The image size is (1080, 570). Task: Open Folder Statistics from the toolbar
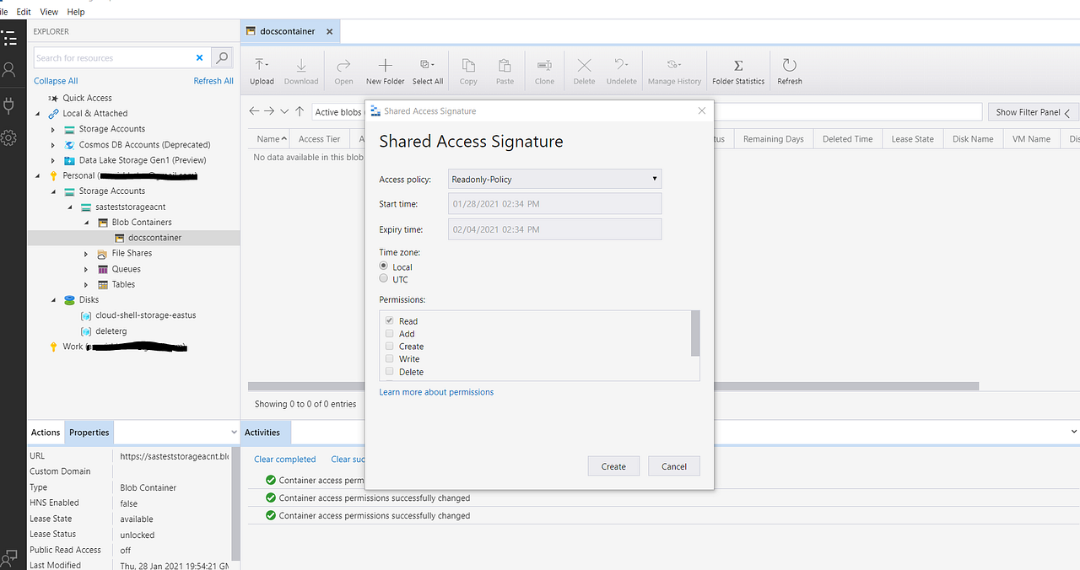tap(737, 70)
